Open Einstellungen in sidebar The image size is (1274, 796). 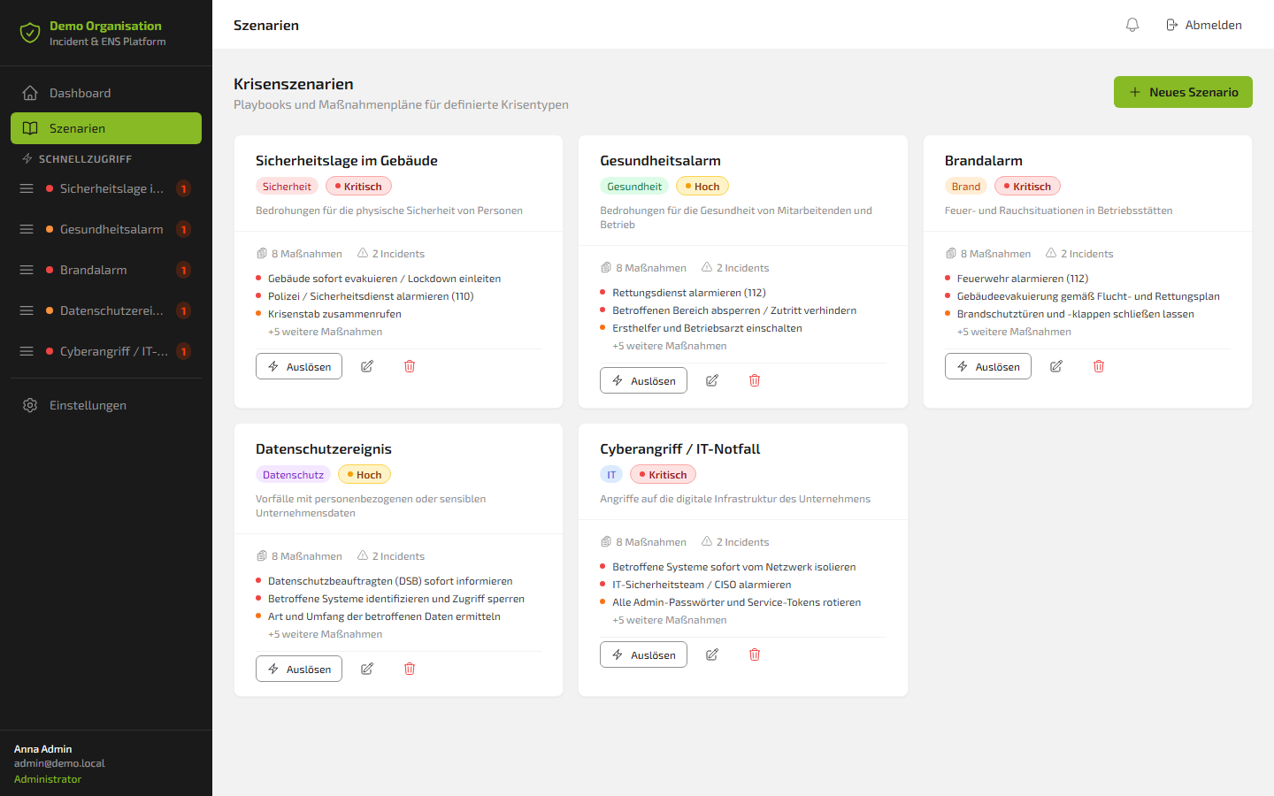click(x=106, y=405)
